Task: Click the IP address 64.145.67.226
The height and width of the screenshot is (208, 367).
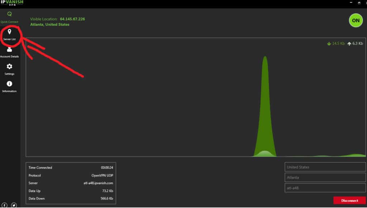Action: 72,19
